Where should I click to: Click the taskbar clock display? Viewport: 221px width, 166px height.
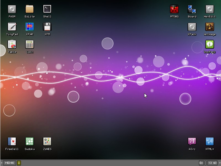point(212,163)
